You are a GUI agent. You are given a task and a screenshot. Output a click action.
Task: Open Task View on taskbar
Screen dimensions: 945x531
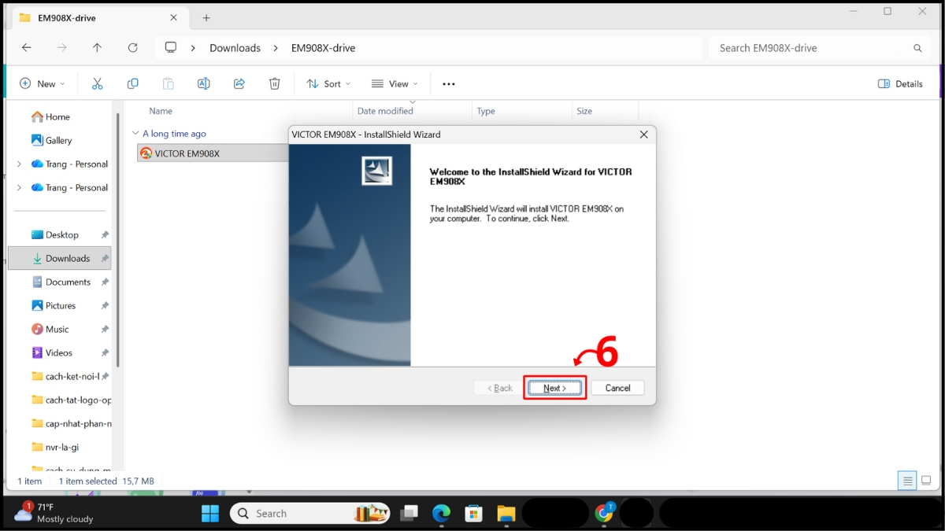coord(409,513)
